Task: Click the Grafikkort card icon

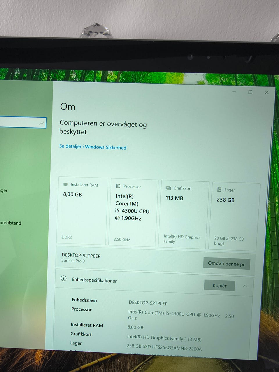Action: click(x=168, y=188)
